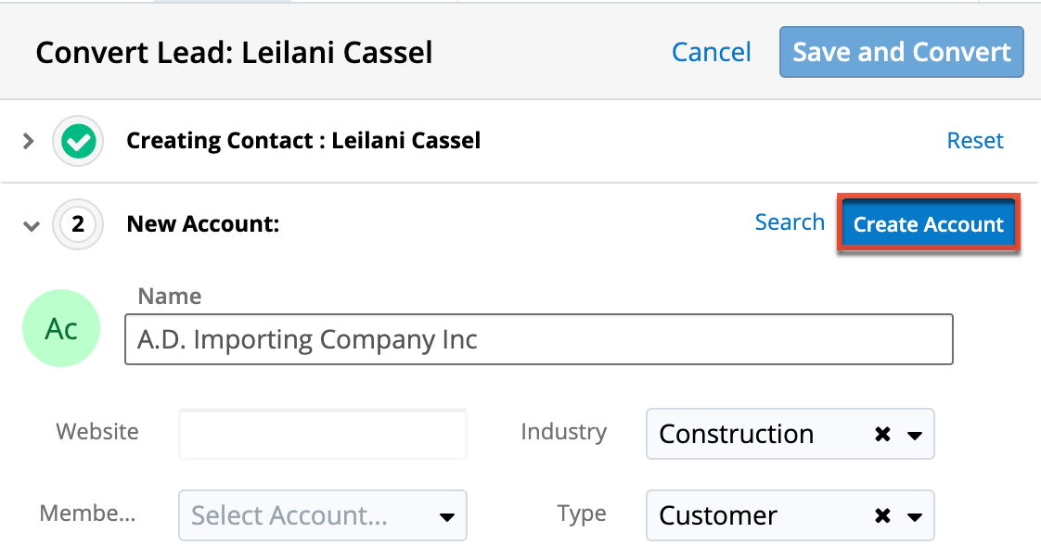Click the empty Website input field
Viewport: 1041px width, 558px height.
pyautogui.click(x=322, y=432)
